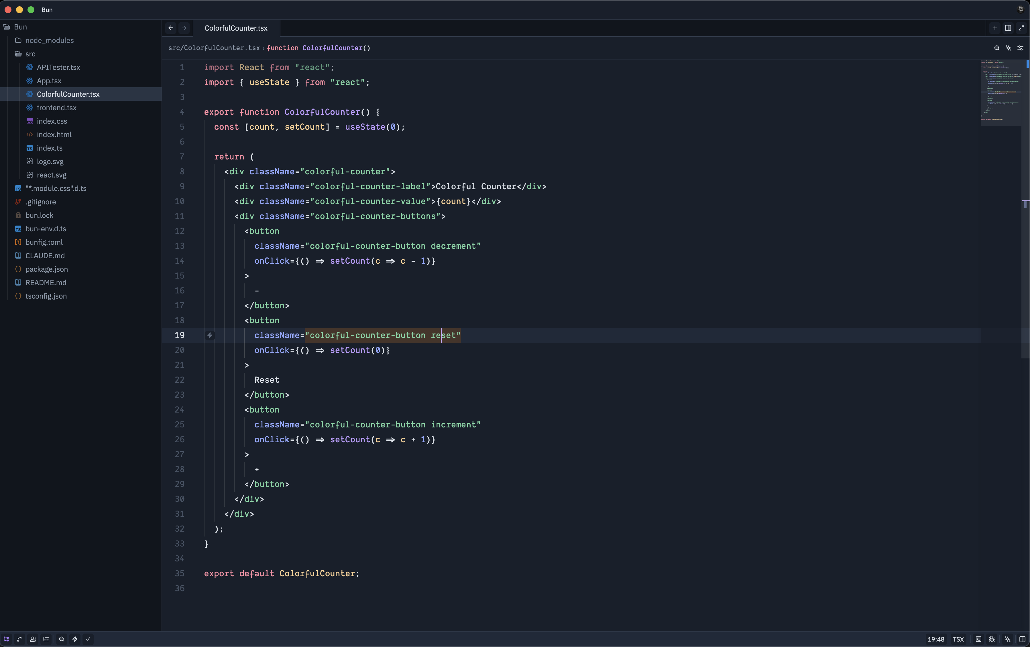This screenshot has height=647, width=1030.
Task: Open index.css file
Action: [x=81, y=121]
